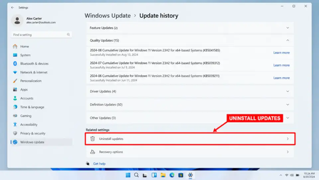
Task: Click the Home house icon in sidebar
Action: coord(15,47)
